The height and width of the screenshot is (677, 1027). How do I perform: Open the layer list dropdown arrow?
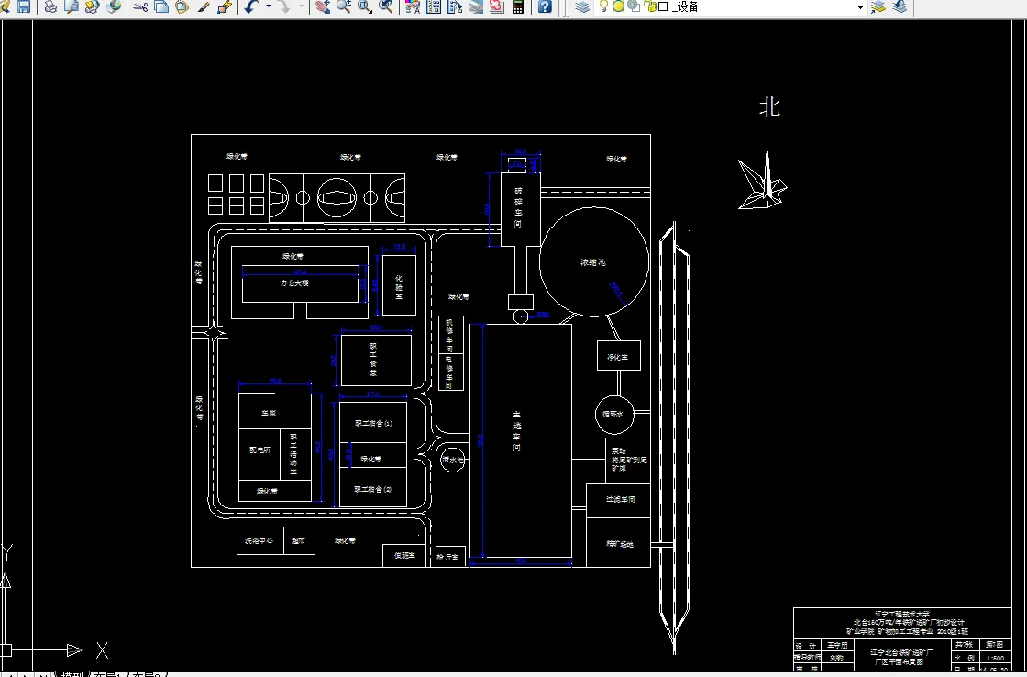861,6
